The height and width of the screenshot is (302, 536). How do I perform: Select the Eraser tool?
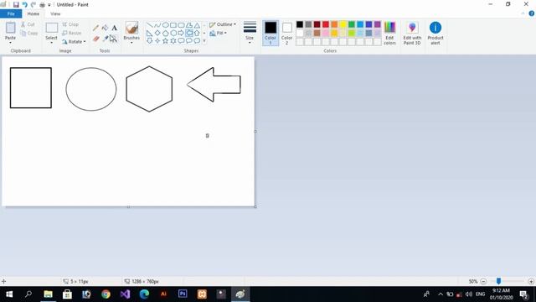coord(96,39)
